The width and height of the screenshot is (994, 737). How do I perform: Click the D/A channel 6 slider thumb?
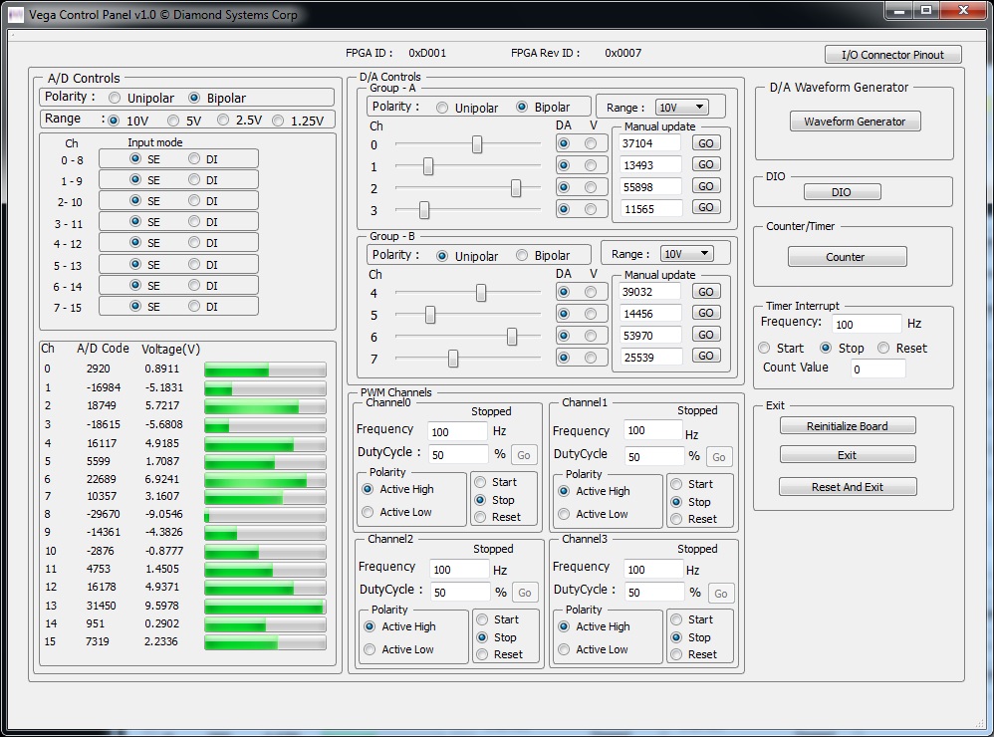click(x=512, y=337)
